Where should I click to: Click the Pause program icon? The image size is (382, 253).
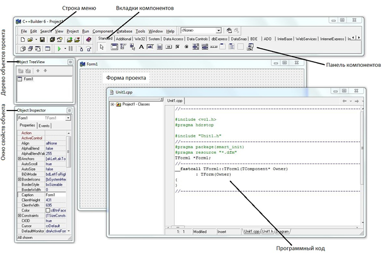[x=70, y=49]
